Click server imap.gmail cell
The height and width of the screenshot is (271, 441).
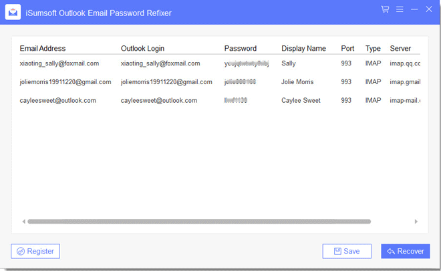coord(405,82)
